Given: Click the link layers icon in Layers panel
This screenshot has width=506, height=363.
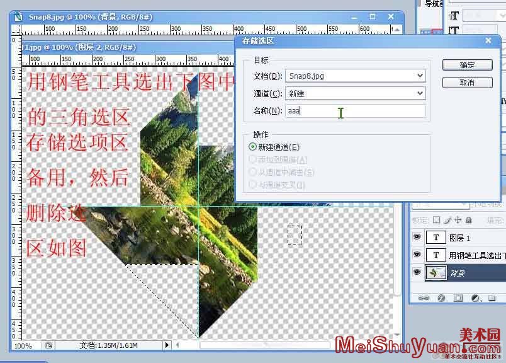Looking at the screenshot, I should point(424,297).
